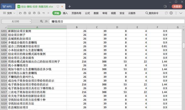Click the monitor icon on document tab
Image resolution: width=185 pixels, height=110 pixels.
(58, 7)
